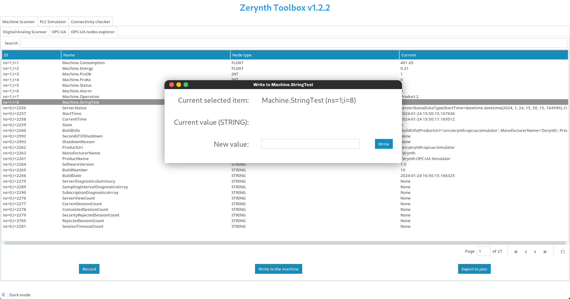This screenshot has width=570, height=299.
Task: Sort by the ID column header
Action: (31, 55)
